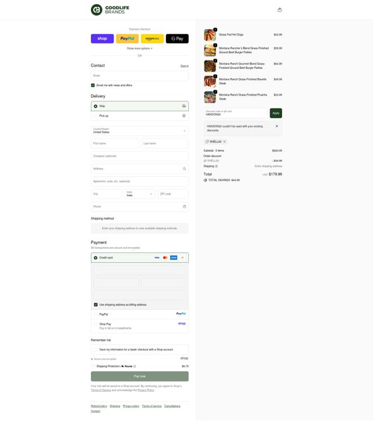Image resolution: width=373 pixels, height=436 pixels.
Task: Select the Pick up delivery option
Action: tap(139, 115)
